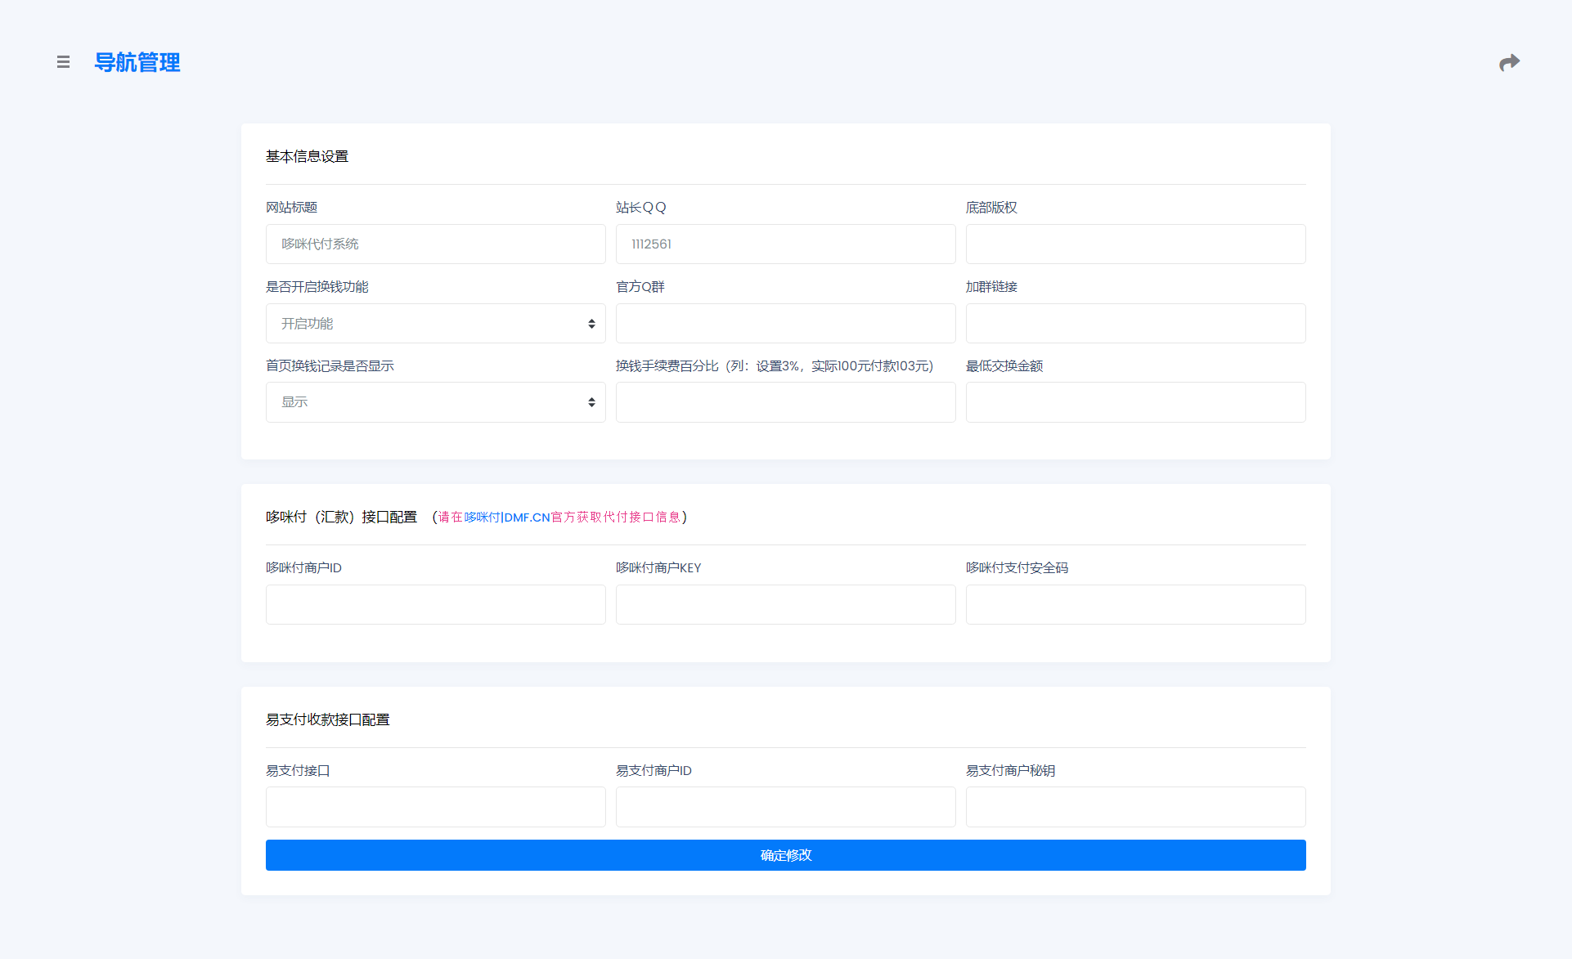Click the 站长QQ input field
Image resolution: width=1572 pixels, height=959 pixels.
[x=785, y=244]
